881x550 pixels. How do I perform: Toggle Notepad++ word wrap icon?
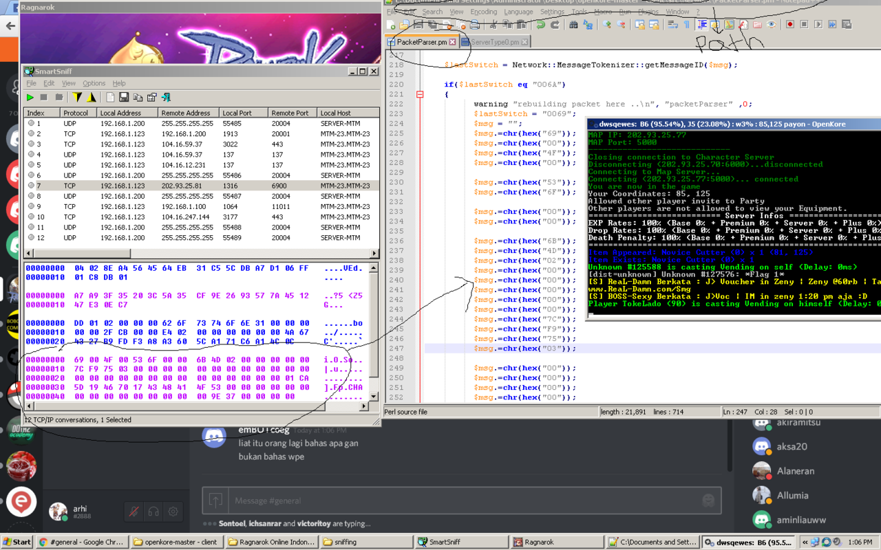[672, 25]
